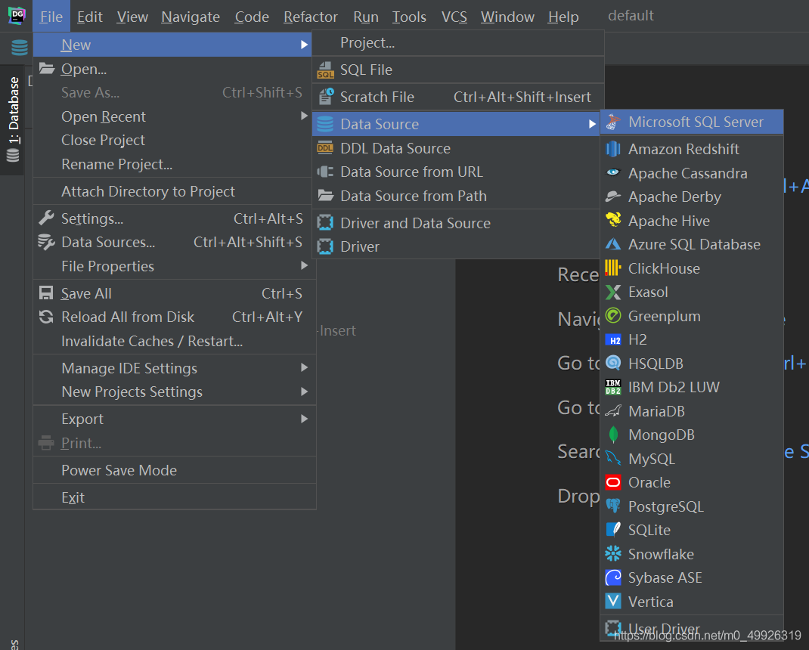Click the Vertica V icon

pyautogui.click(x=613, y=602)
